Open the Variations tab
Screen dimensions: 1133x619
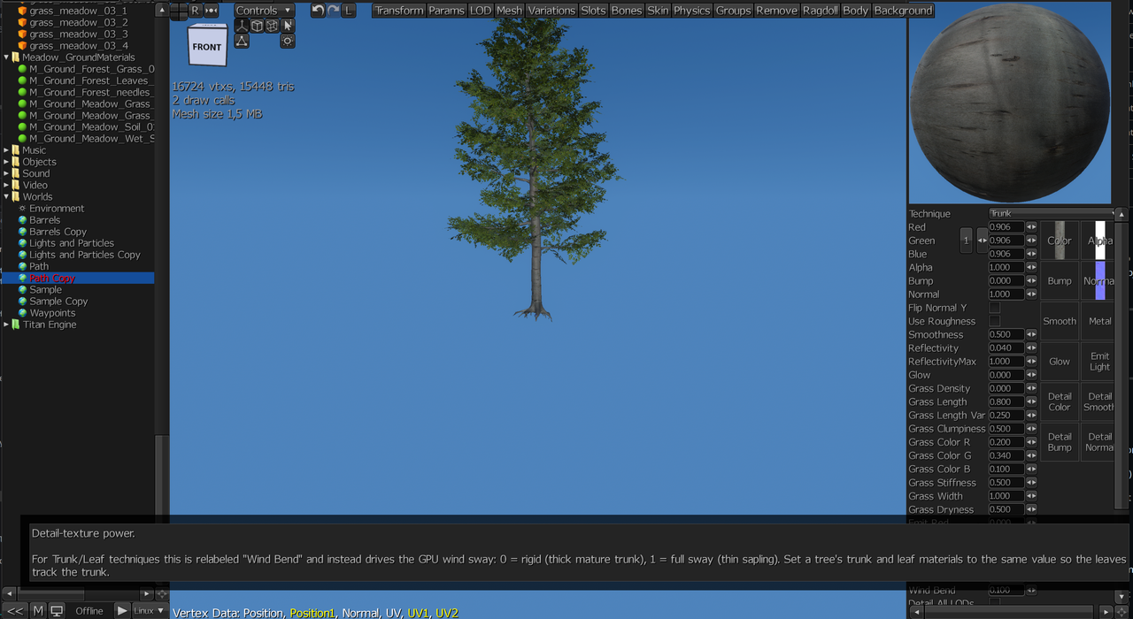[551, 11]
